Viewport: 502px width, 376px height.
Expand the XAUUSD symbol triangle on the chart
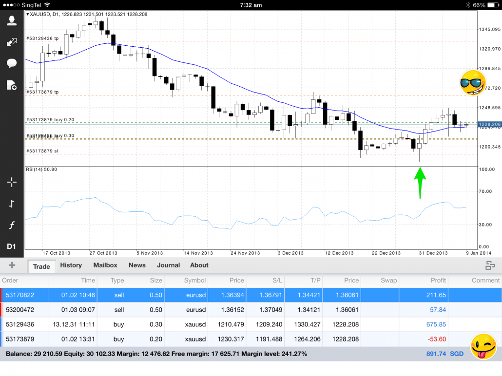click(x=28, y=14)
